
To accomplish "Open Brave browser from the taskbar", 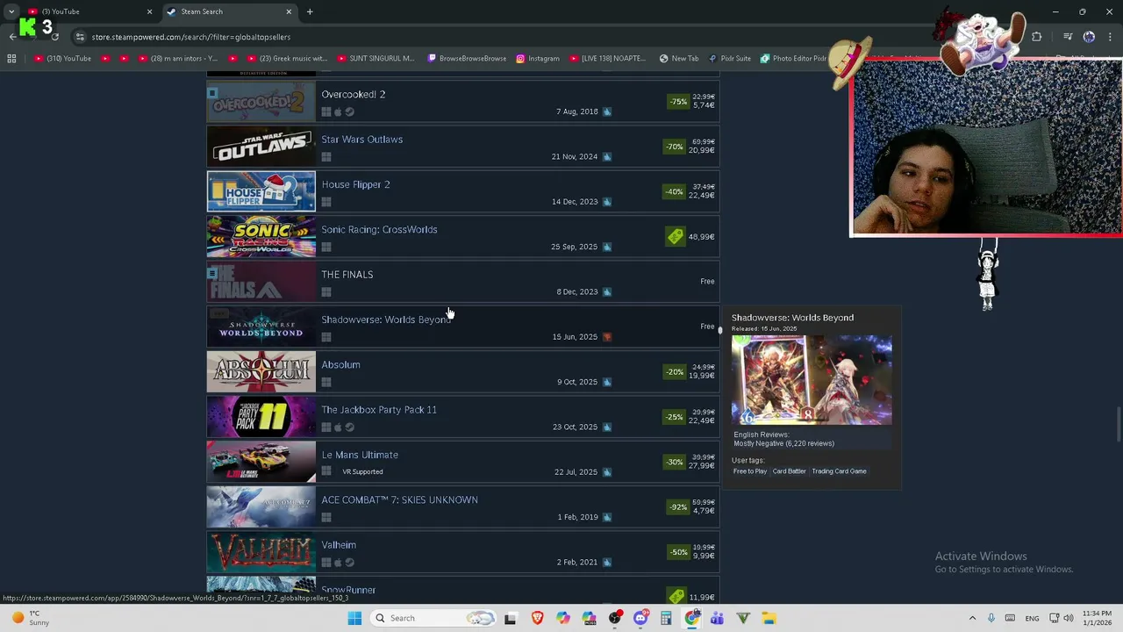I will click(537, 618).
